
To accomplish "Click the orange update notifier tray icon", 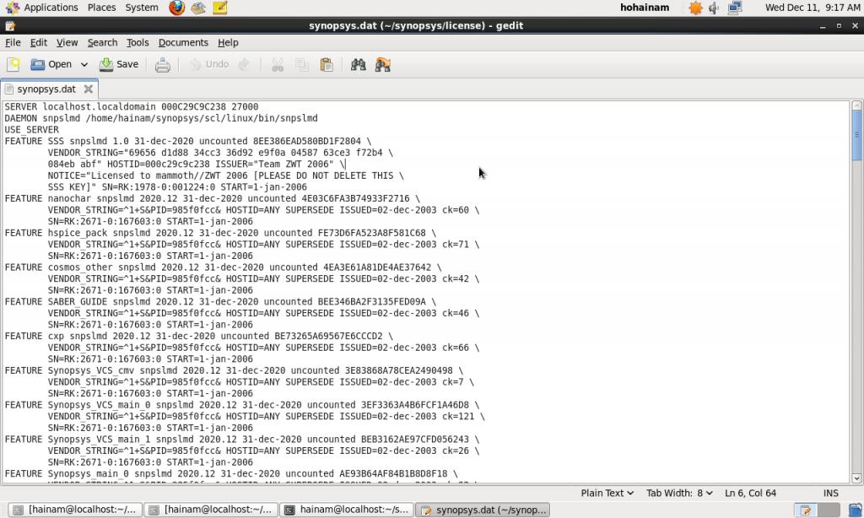I will click(695, 8).
